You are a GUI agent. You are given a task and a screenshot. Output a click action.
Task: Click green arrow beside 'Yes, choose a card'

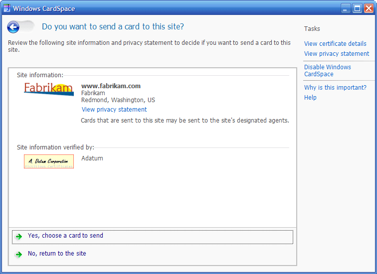(18, 237)
